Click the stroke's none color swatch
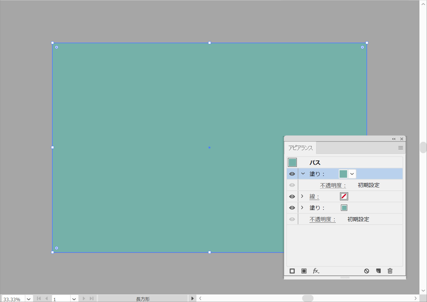This screenshot has height=302, width=427. tap(344, 196)
